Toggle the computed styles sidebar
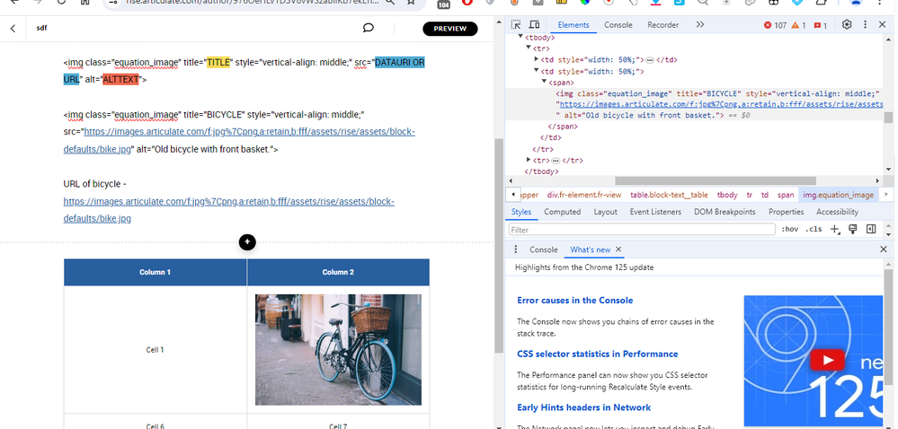Viewport: 898px width, 429px height. click(871, 230)
